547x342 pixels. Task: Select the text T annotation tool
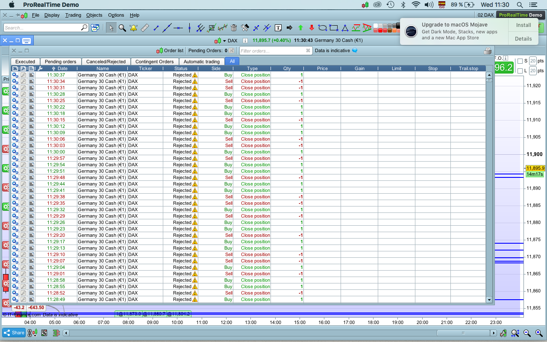(278, 28)
